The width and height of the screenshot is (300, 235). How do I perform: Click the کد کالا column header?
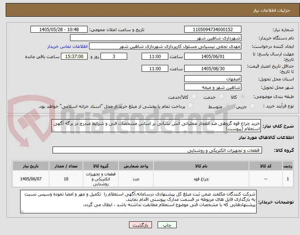[266, 166]
